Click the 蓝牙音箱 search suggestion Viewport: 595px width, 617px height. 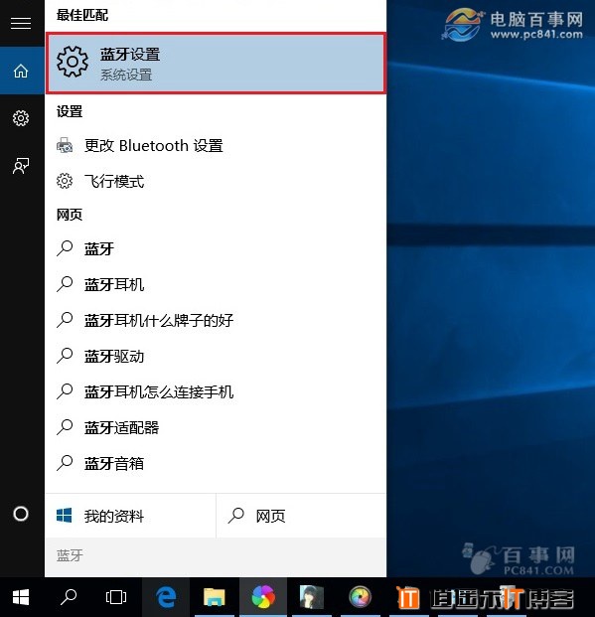coord(216,464)
